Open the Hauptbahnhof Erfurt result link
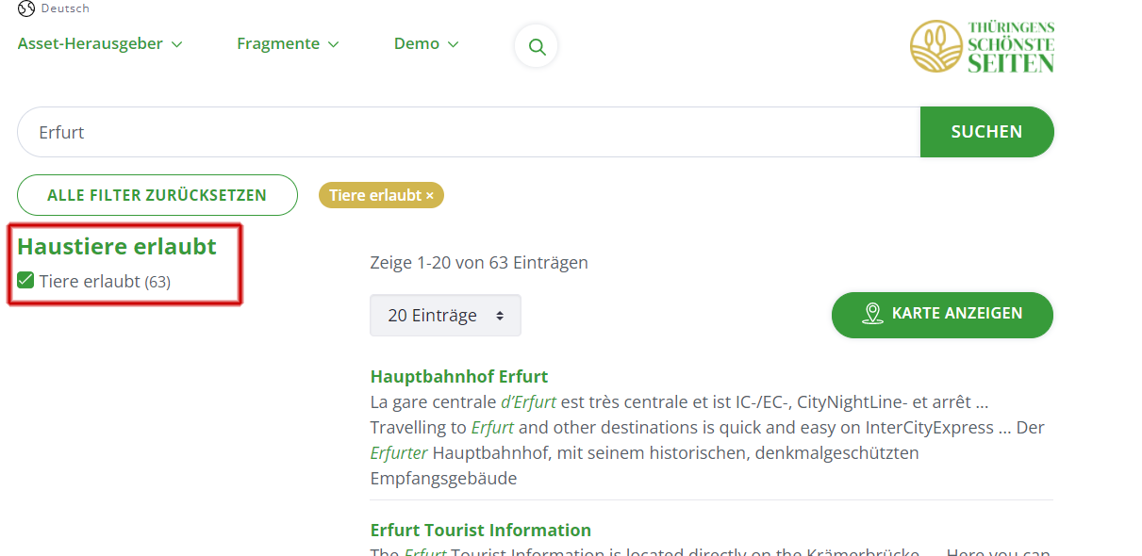 click(x=459, y=377)
